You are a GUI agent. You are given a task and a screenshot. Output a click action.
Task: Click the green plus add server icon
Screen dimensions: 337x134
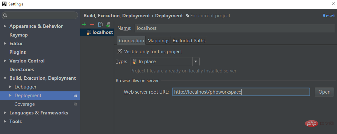[84, 24]
